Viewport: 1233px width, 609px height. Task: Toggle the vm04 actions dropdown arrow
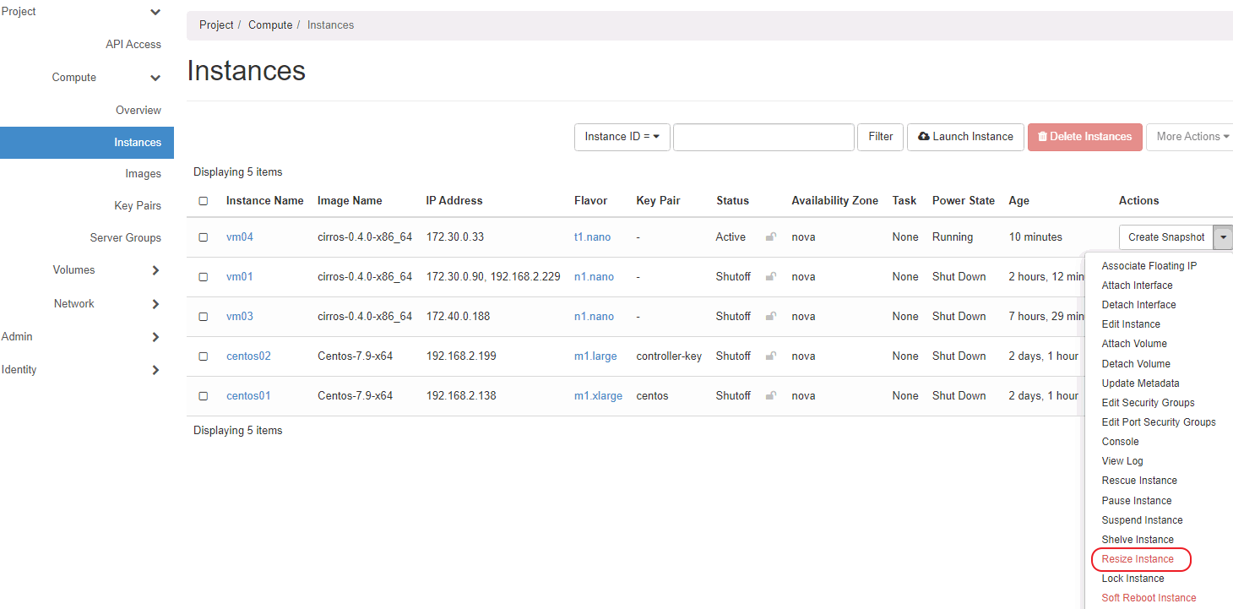coord(1223,237)
